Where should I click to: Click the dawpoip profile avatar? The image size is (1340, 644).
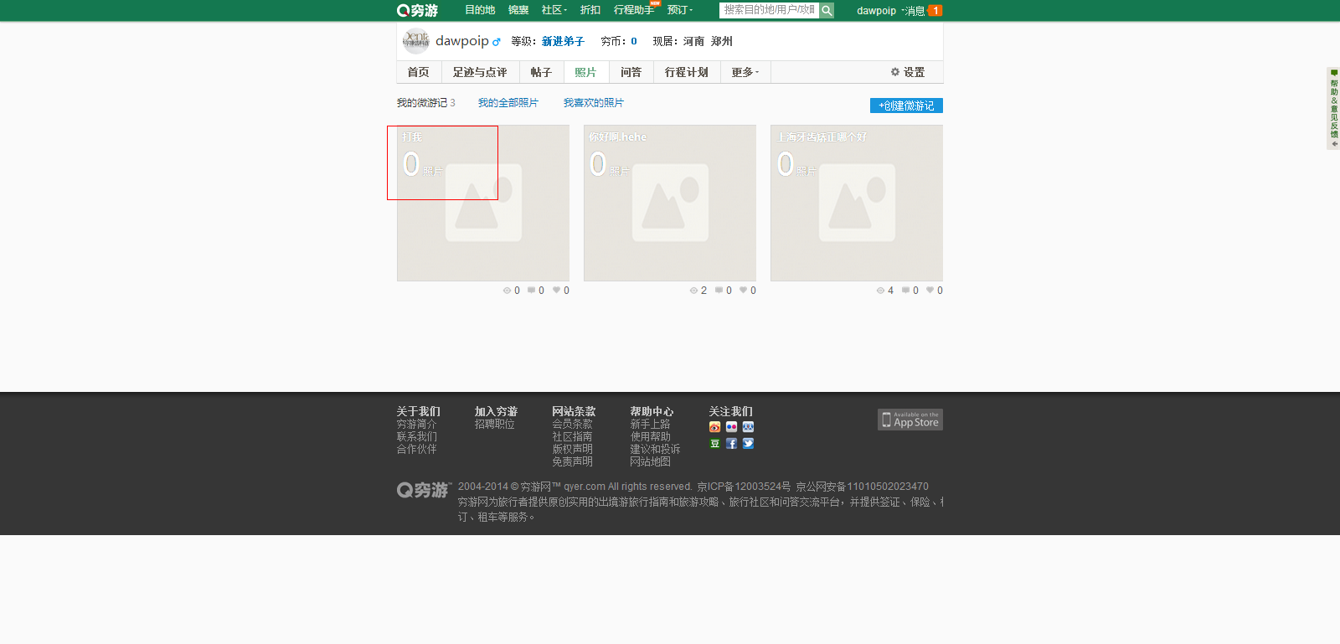(415, 41)
